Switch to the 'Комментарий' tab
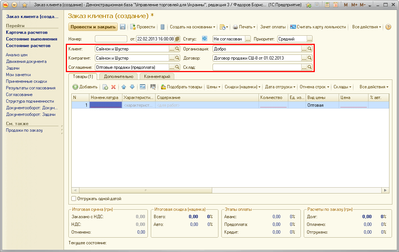399x252 pixels. (157, 77)
